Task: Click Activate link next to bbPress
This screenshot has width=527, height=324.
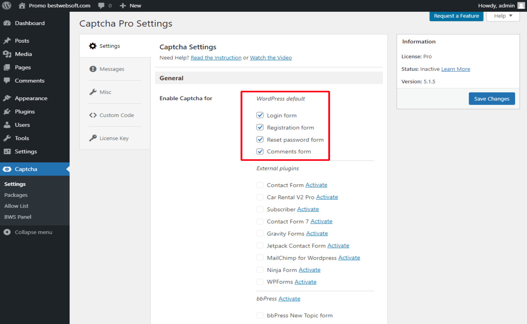Action: 289,298
